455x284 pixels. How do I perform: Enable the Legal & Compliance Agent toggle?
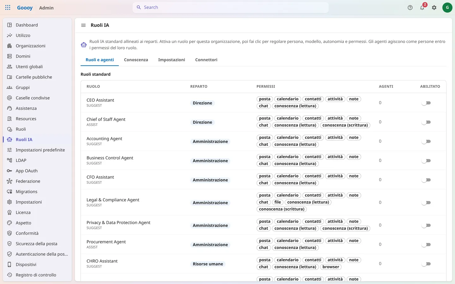tap(426, 203)
